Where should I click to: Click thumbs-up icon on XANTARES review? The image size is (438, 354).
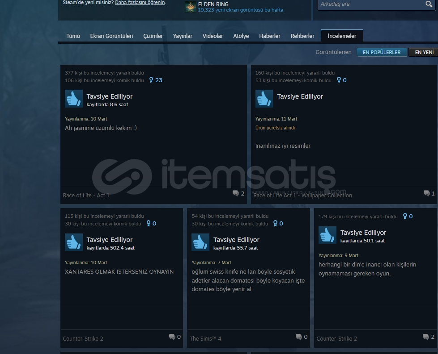(x=74, y=242)
